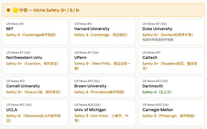Click the orange bullet dot in the header
The width and height of the screenshot is (207, 129).
point(8,10)
